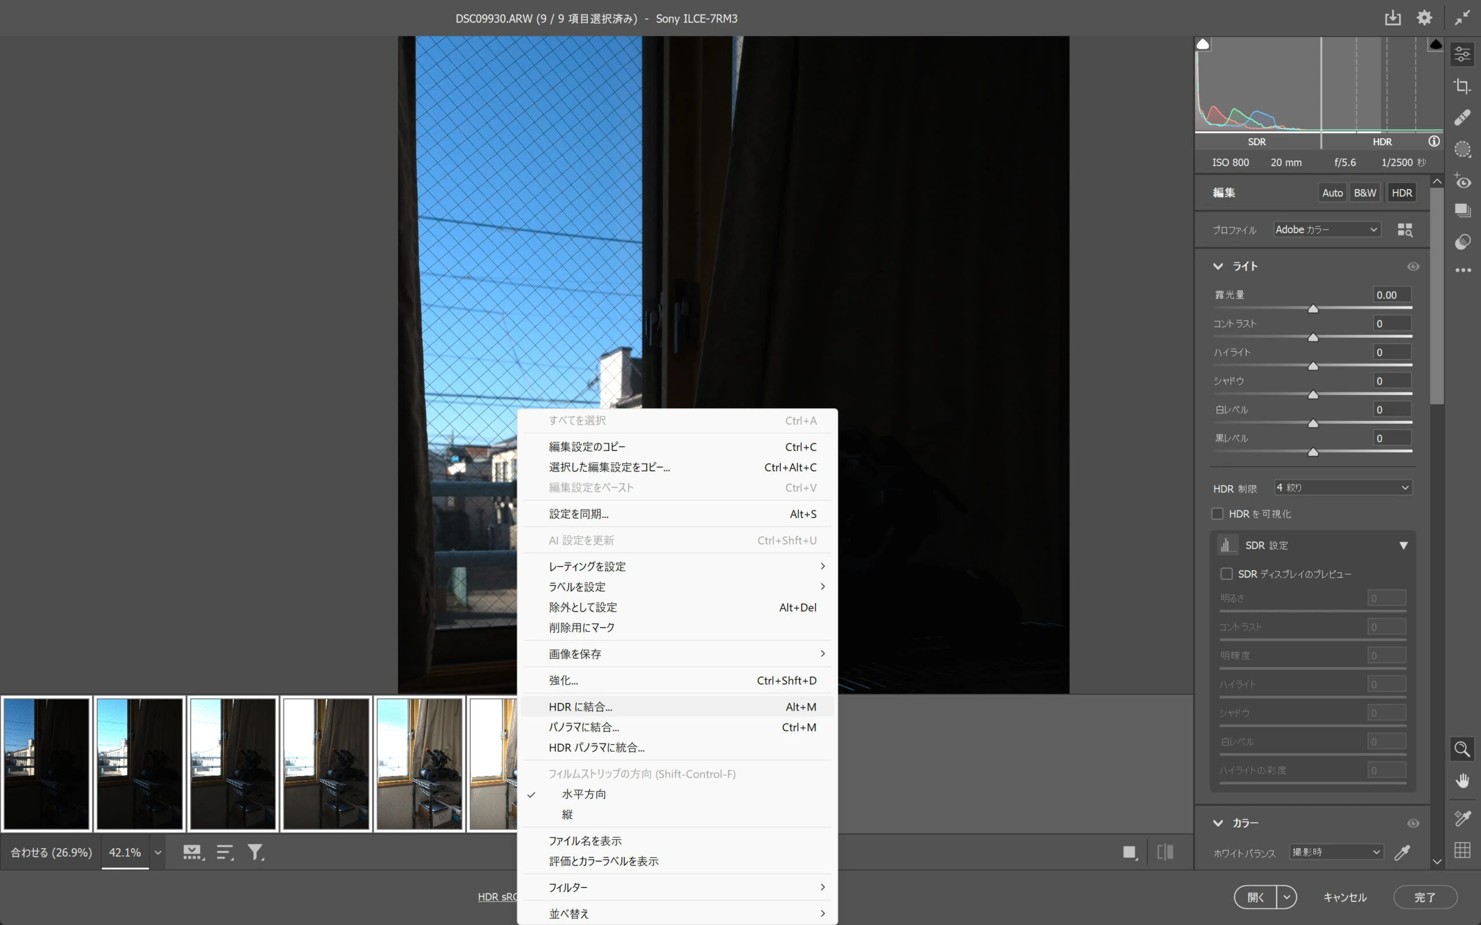Open the Masking tool

tap(1462, 149)
